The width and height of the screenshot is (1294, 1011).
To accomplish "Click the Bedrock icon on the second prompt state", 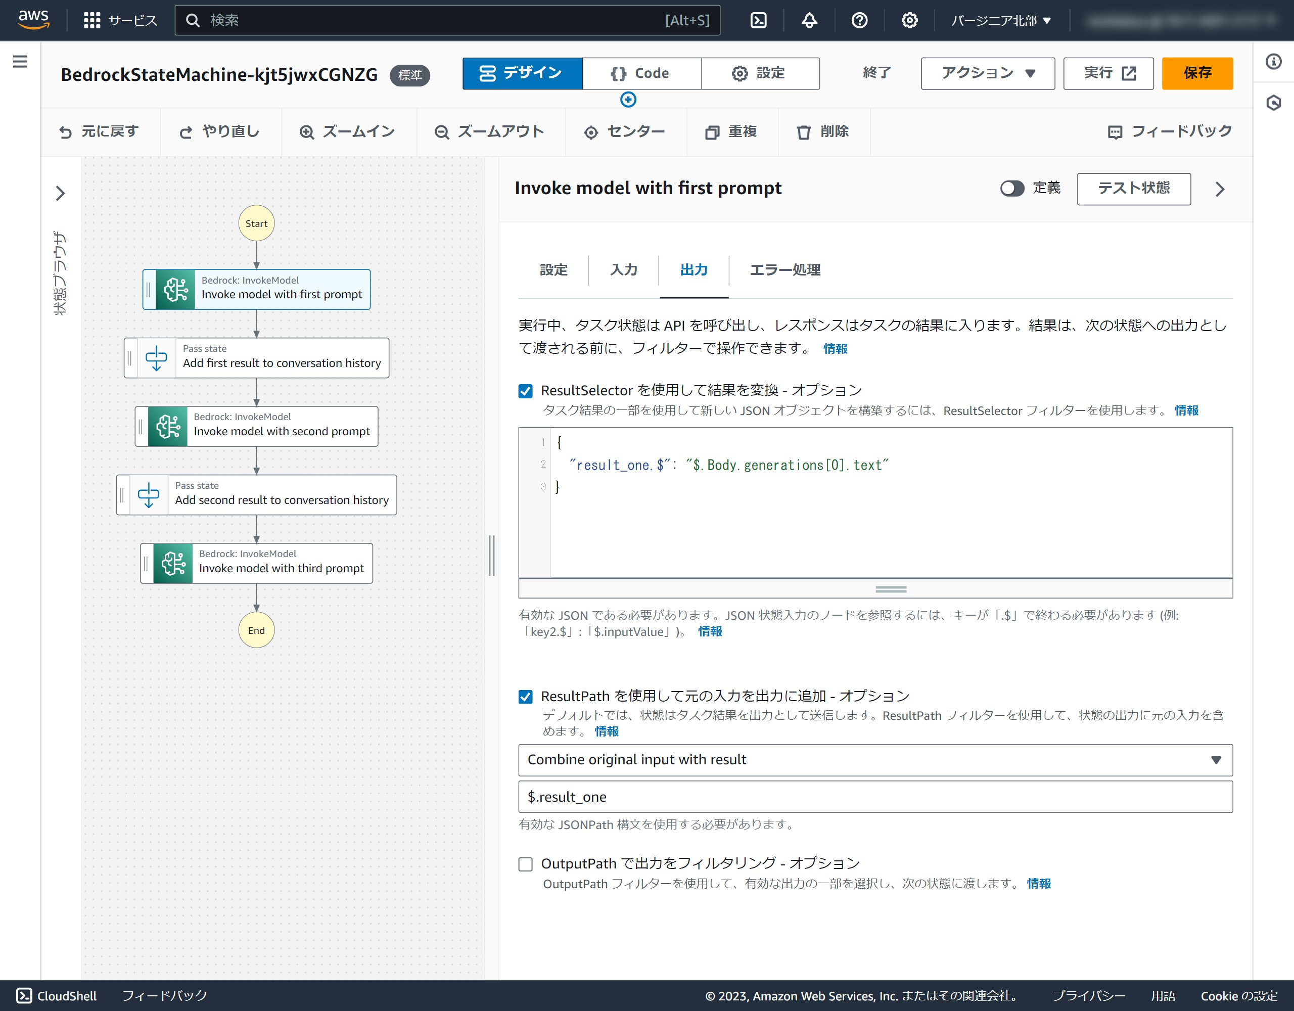I will click(x=168, y=426).
